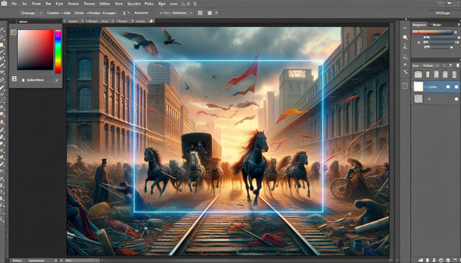Open the first dropdown in the options bar
Image resolution: width=461 pixels, height=263 pixels.
(31, 13)
